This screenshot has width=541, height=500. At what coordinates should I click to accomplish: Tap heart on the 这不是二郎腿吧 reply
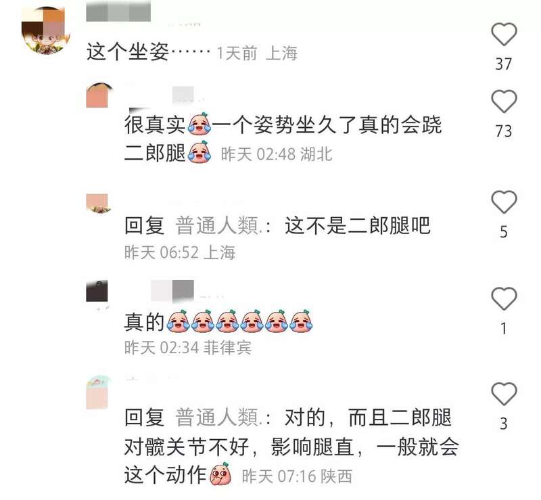[x=504, y=202]
